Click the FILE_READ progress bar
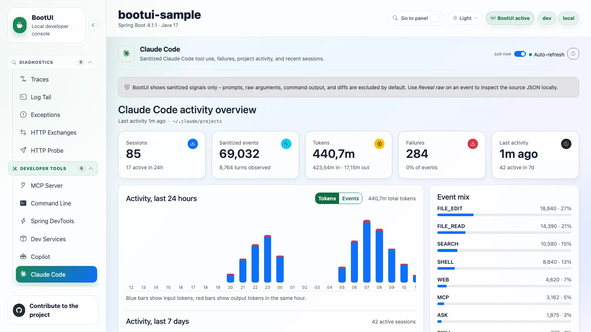This screenshot has height=332, width=591. (x=504, y=232)
